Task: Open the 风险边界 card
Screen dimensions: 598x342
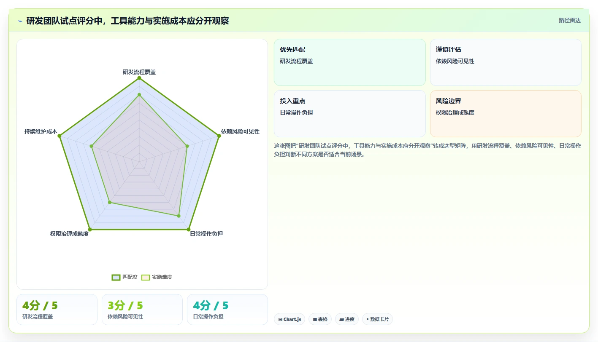Action: [506, 114]
